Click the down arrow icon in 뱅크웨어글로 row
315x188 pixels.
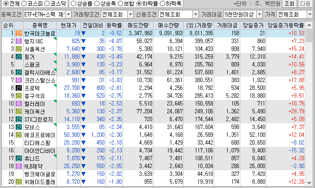coord(83,174)
